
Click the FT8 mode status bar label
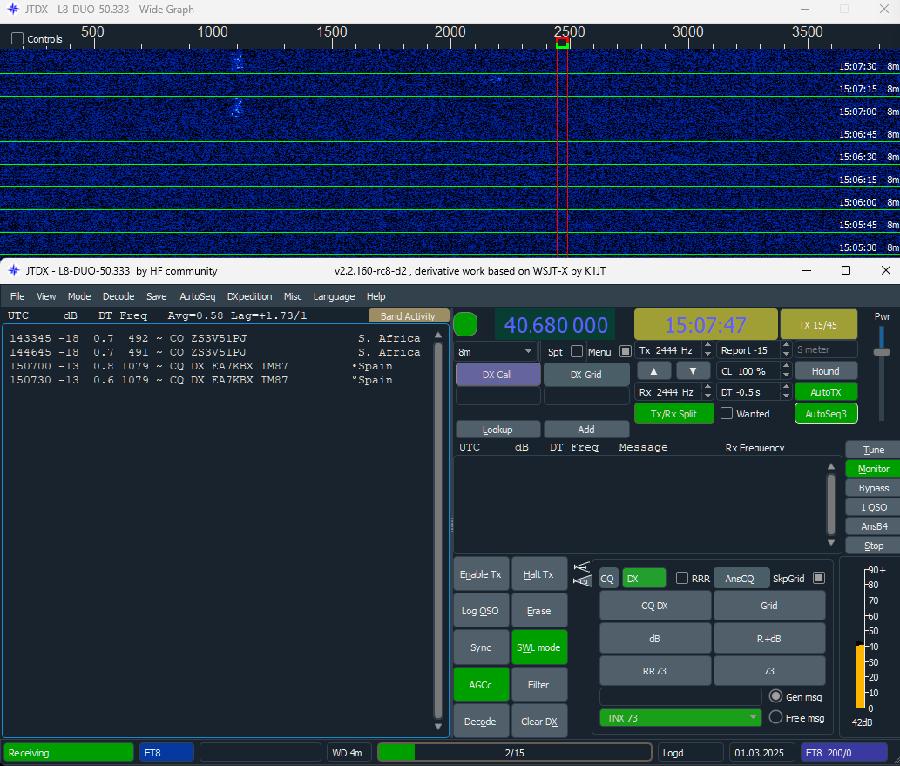click(x=166, y=752)
